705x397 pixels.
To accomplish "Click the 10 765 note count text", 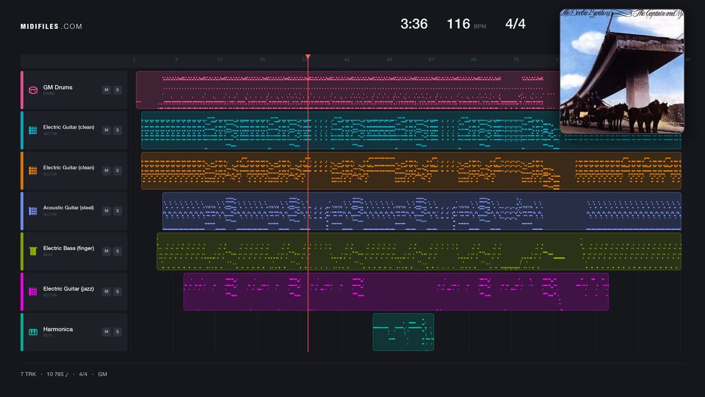I will point(58,374).
